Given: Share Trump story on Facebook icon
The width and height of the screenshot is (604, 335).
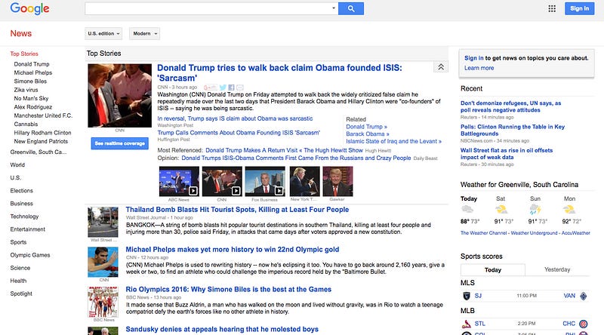Looking at the screenshot, I should click(x=231, y=88).
